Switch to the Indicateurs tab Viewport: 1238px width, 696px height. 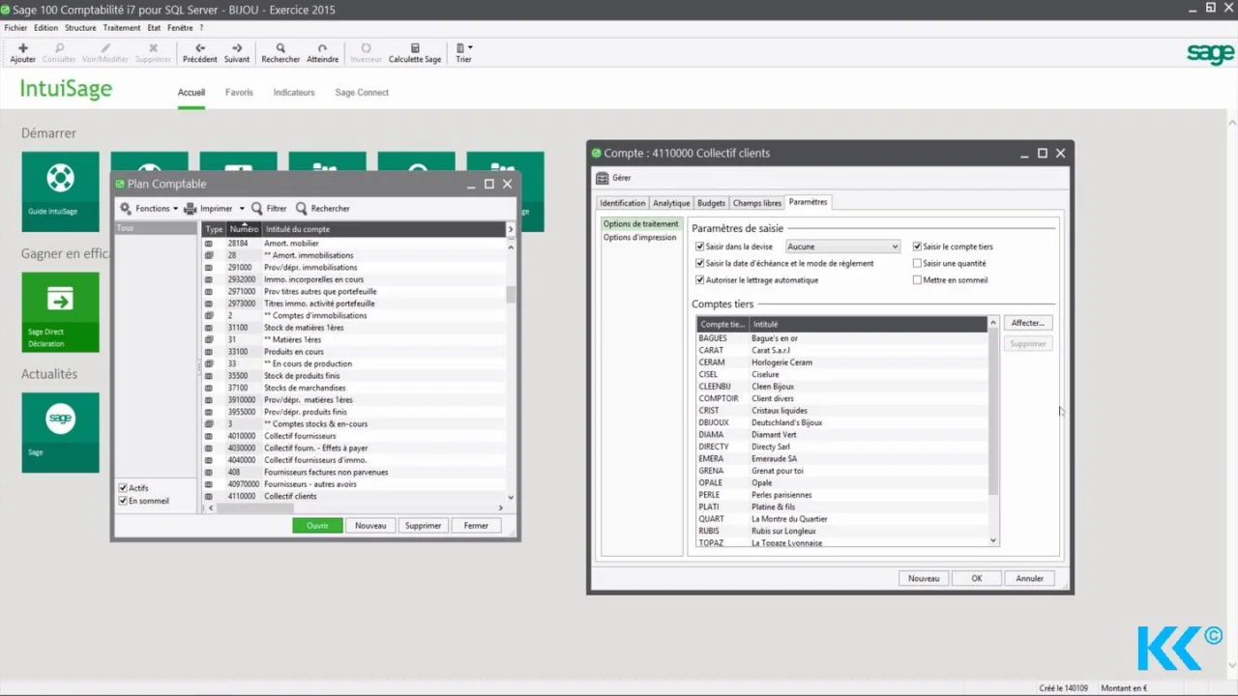pyautogui.click(x=294, y=93)
